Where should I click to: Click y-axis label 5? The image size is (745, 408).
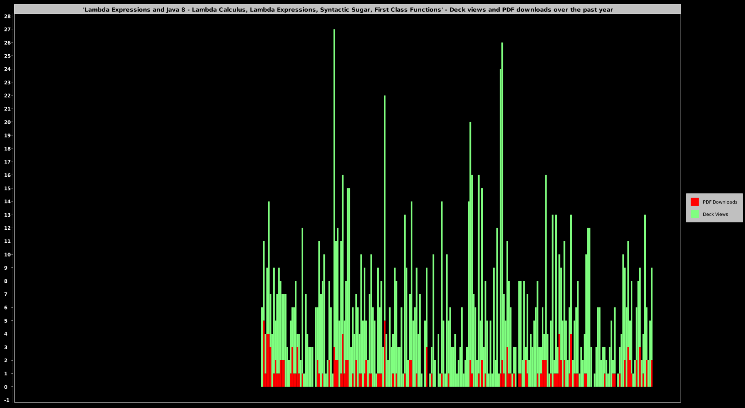click(6, 321)
